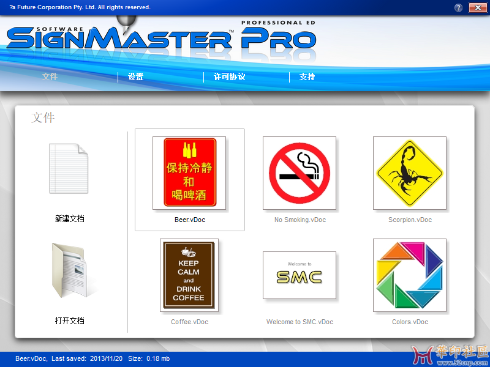Select the Beer sign thumbnail
This screenshot has width=490, height=367.
(189, 173)
